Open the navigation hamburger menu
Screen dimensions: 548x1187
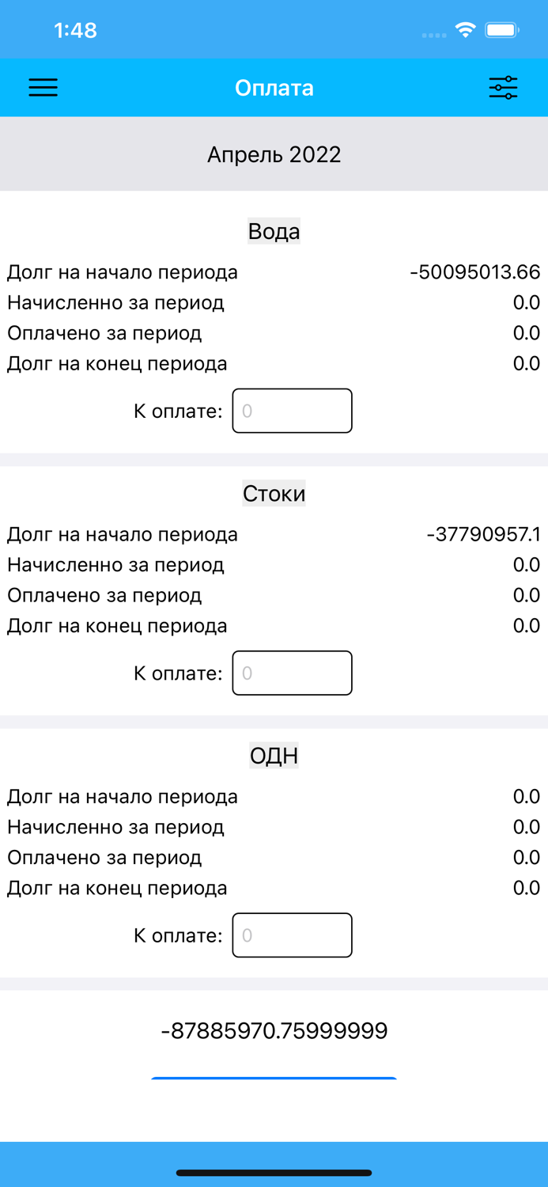tap(43, 87)
